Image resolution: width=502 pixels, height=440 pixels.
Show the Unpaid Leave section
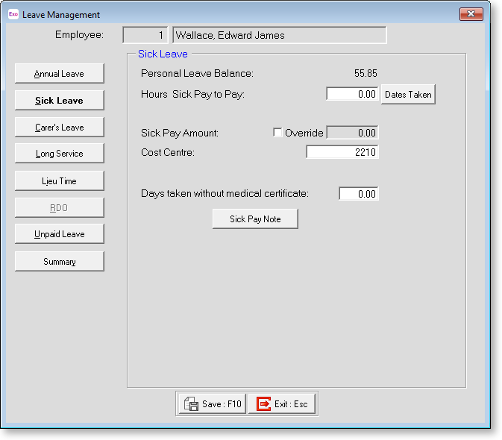coord(59,234)
